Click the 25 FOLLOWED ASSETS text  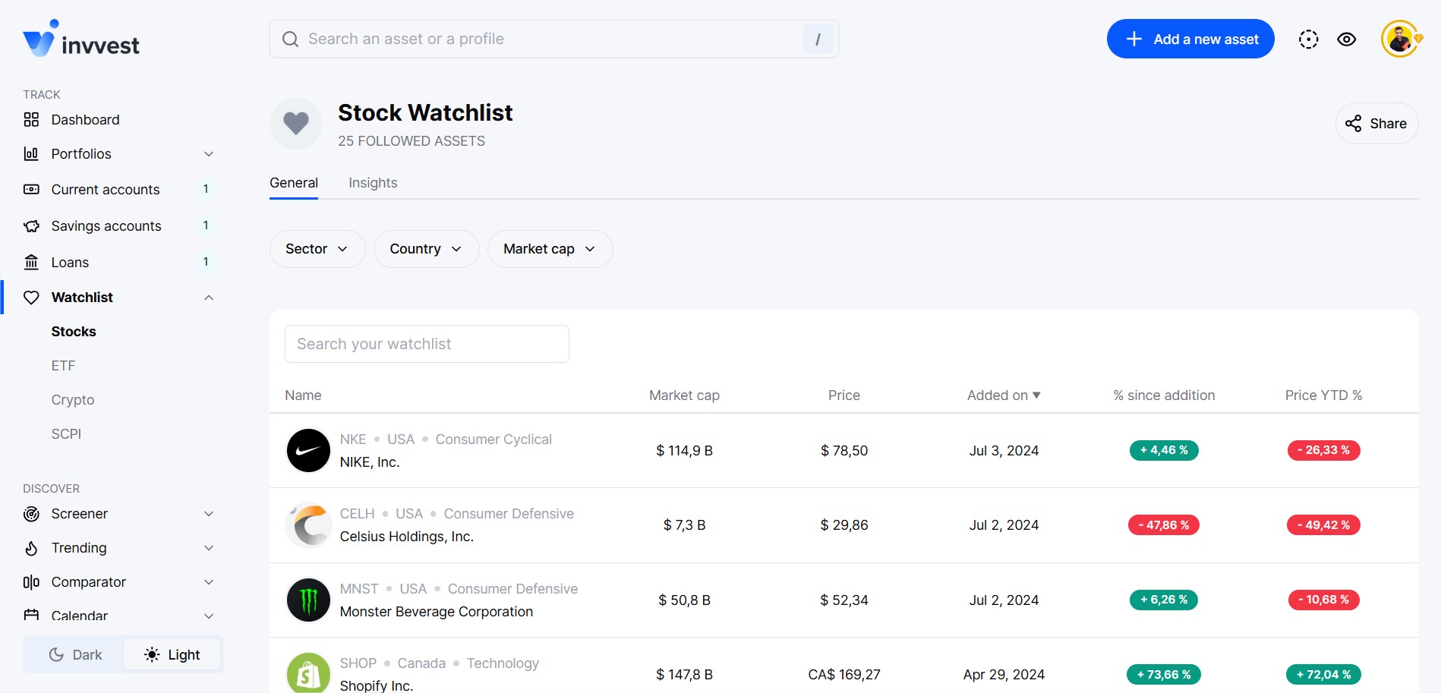pos(411,141)
